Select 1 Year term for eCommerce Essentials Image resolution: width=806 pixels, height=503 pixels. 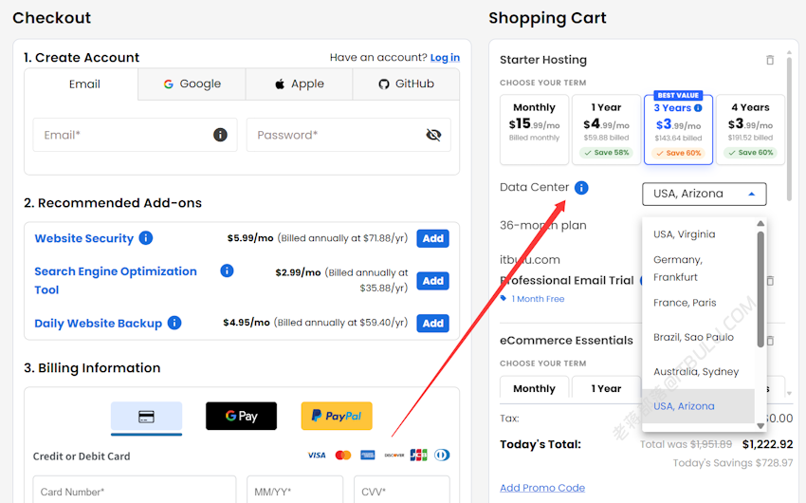point(606,388)
